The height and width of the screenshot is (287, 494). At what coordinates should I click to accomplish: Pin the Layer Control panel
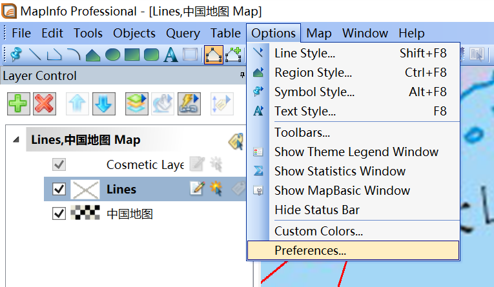tap(242, 75)
